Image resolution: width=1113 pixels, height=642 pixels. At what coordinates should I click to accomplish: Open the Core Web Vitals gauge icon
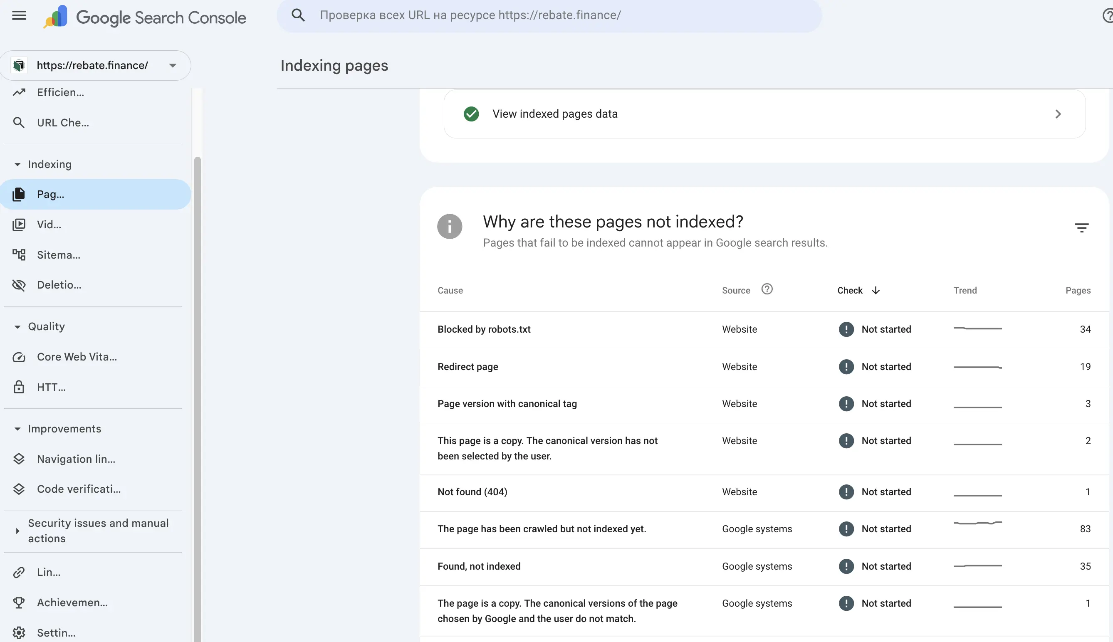19,357
